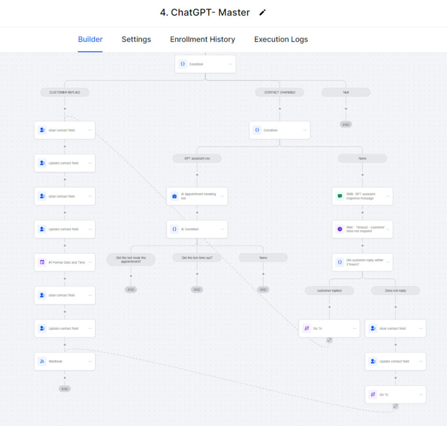Open the options menu on 'Did customer reply within 2 hours?'

388,262
